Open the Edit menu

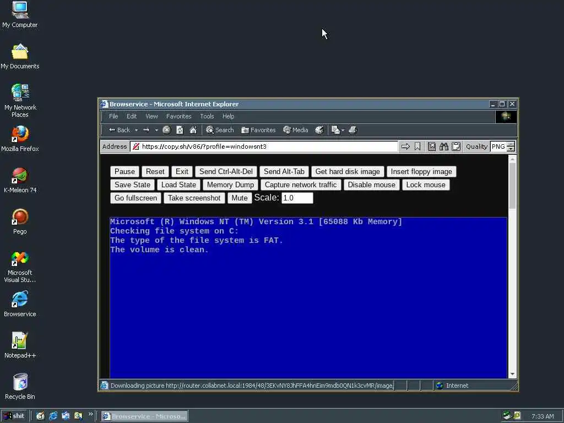pyautogui.click(x=132, y=116)
